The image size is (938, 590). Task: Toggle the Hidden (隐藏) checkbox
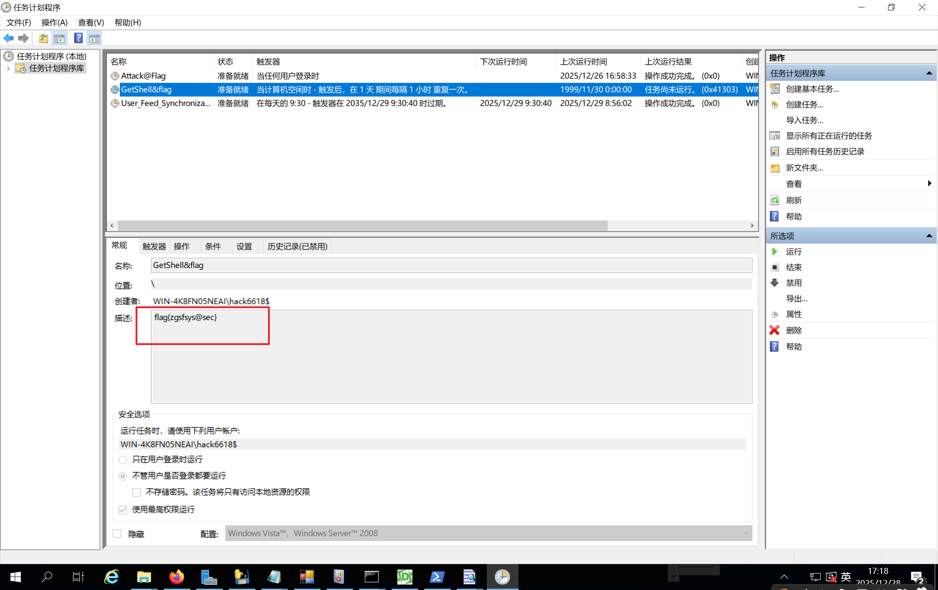point(117,534)
